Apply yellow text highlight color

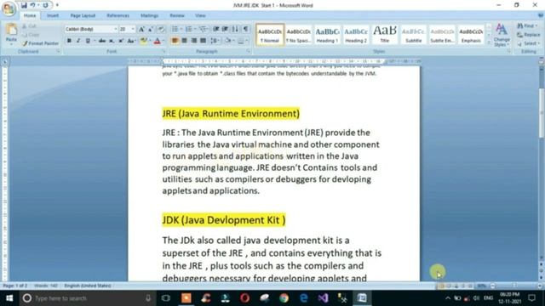143,41
